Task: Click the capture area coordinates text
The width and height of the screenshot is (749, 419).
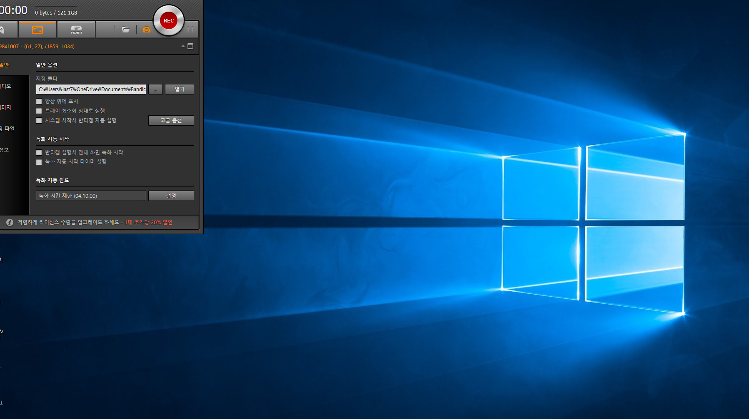Action: [x=37, y=47]
